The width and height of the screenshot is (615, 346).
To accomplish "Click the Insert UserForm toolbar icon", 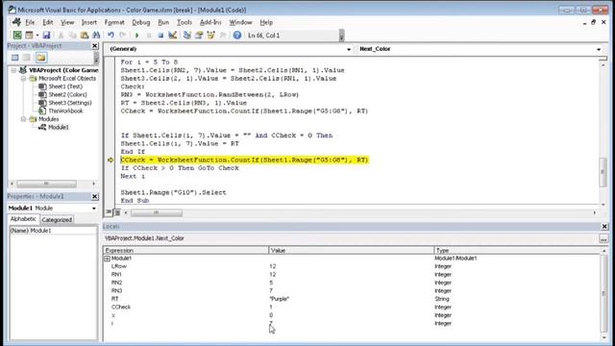I will [x=29, y=36].
